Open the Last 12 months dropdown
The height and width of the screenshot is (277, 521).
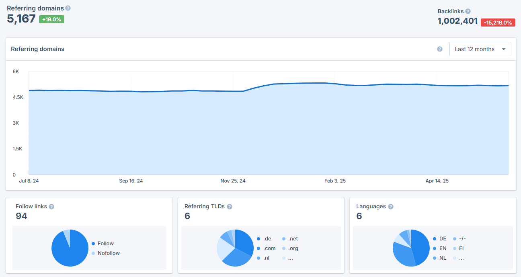(480, 49)
